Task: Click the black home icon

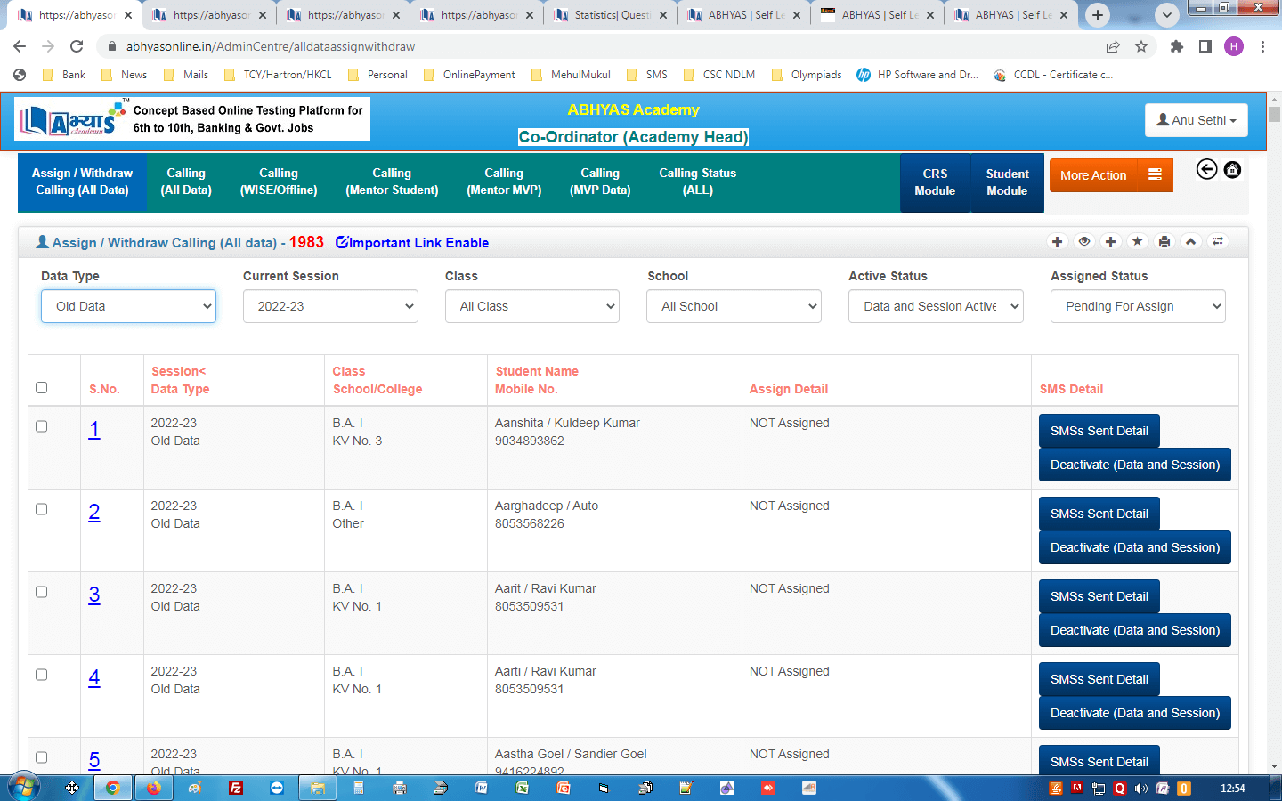Action: pyautogui.click(x=1232, y=169)
